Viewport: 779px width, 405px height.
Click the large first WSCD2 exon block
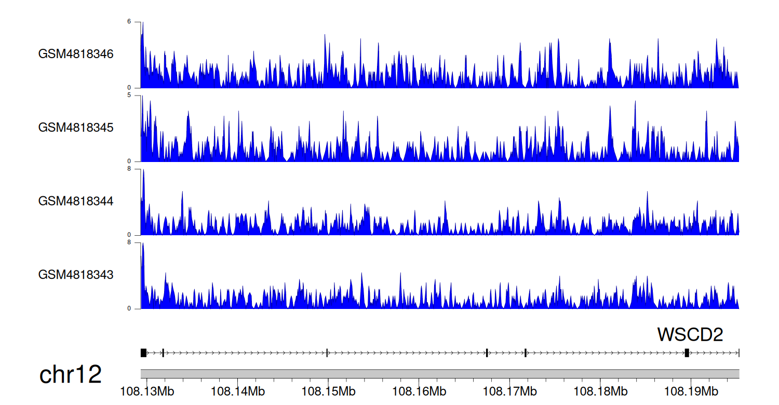(x=143, y=353)
